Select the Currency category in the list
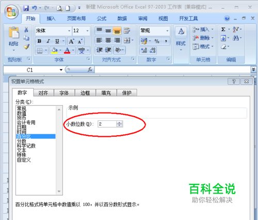Image resolution: width=258 pixels, height=220 pixels. click(22, 118)
